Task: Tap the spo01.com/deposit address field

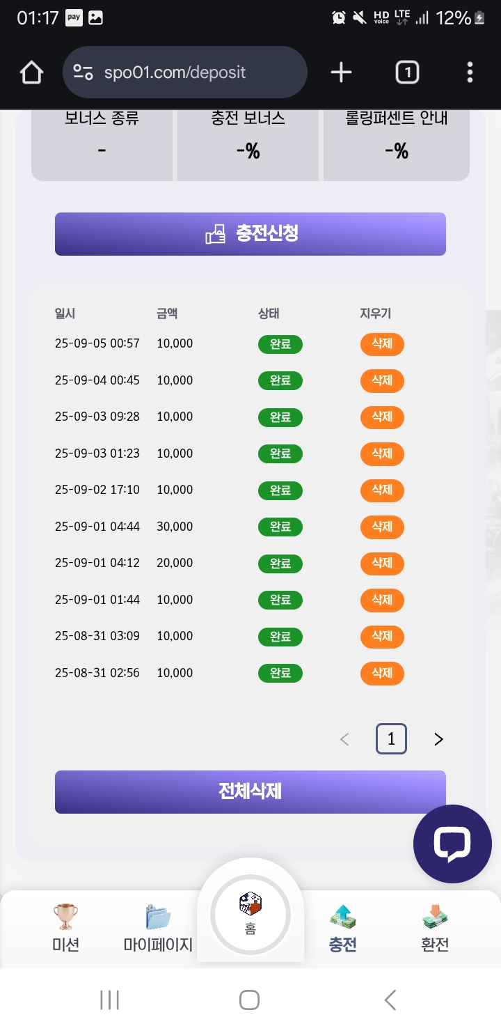Action: (188, 72)
